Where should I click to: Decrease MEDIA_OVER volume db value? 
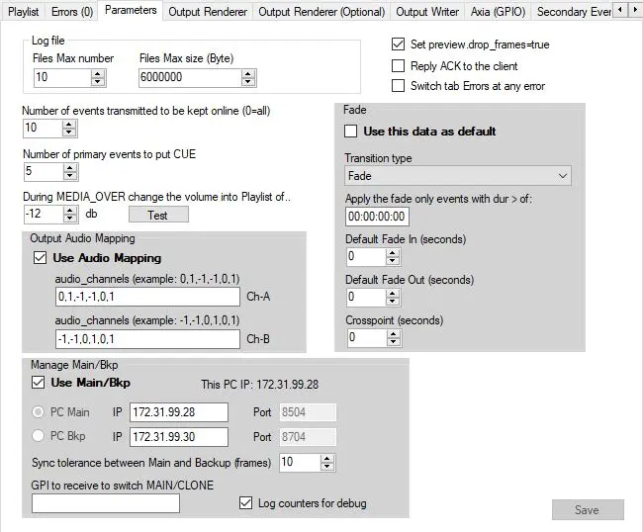tap(68, 219)
